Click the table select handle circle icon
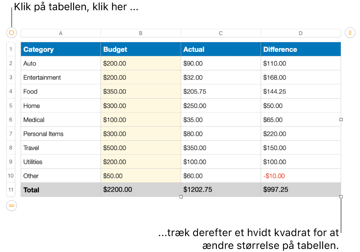This screenshot has height=252, width=360. (11, 33)
